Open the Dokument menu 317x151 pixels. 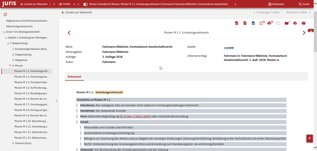(276, 4)
